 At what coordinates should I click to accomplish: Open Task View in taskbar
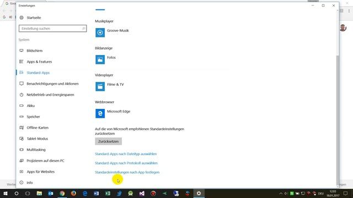(x=28, y=193)
